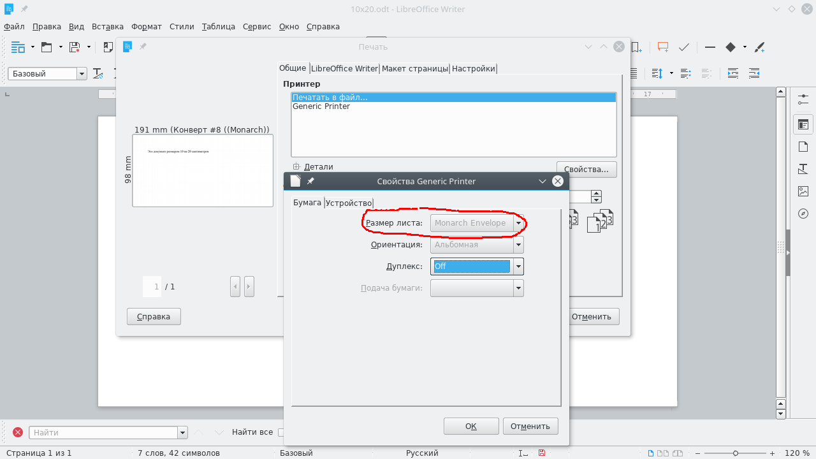The height and width of the screenshot is (459, 816).
Task: Open the paragraph style dropdown Базовый
Action: click(82, 74)
